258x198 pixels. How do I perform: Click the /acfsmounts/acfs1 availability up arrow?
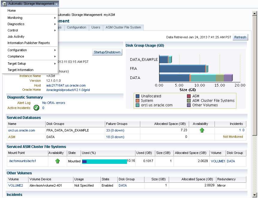tap(58, 161)
